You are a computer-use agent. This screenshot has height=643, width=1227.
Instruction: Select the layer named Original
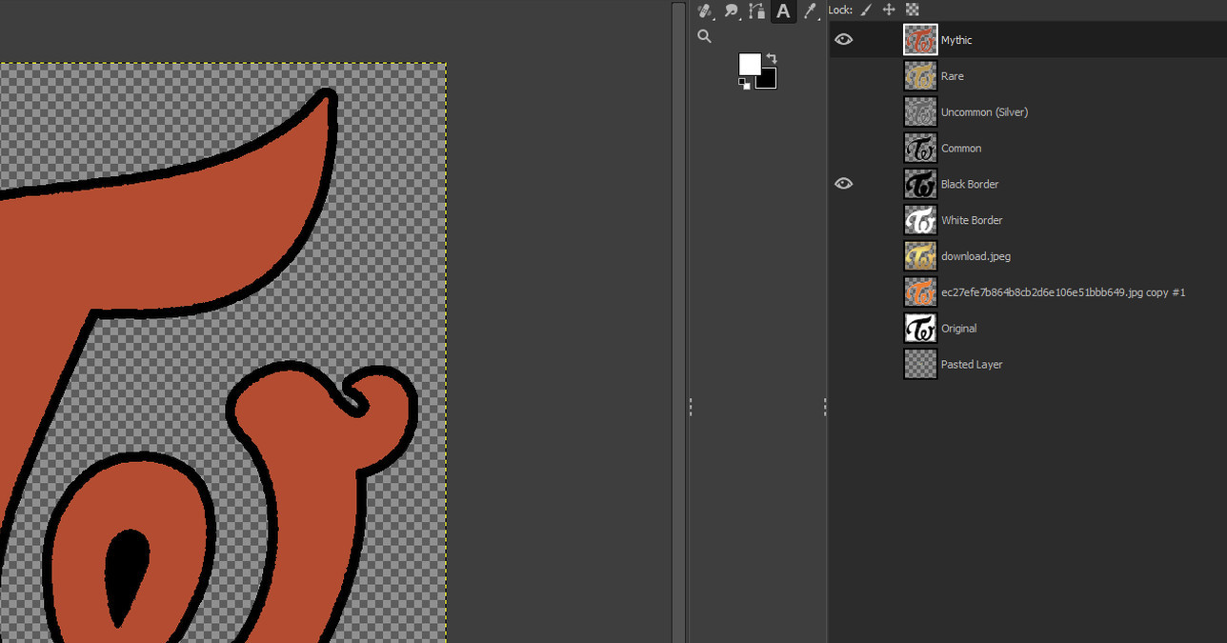[x=958, y=329]
